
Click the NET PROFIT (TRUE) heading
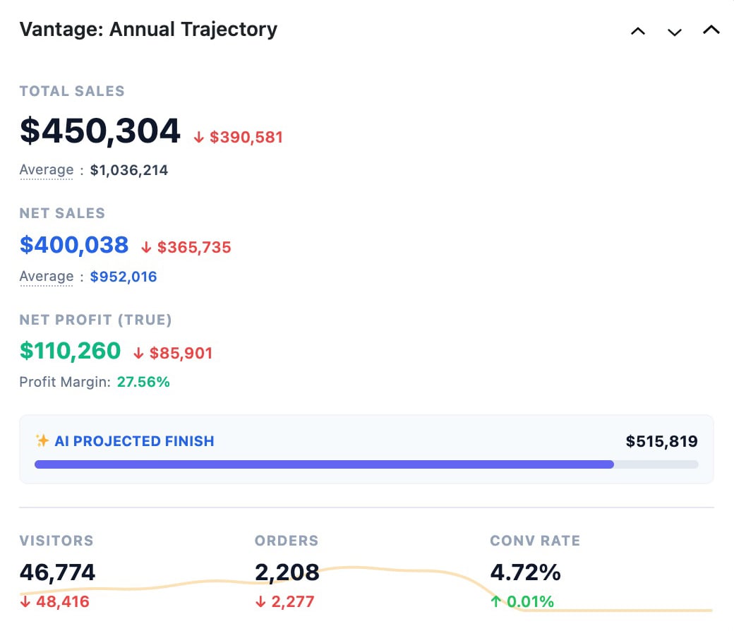[x=95, y=320]
